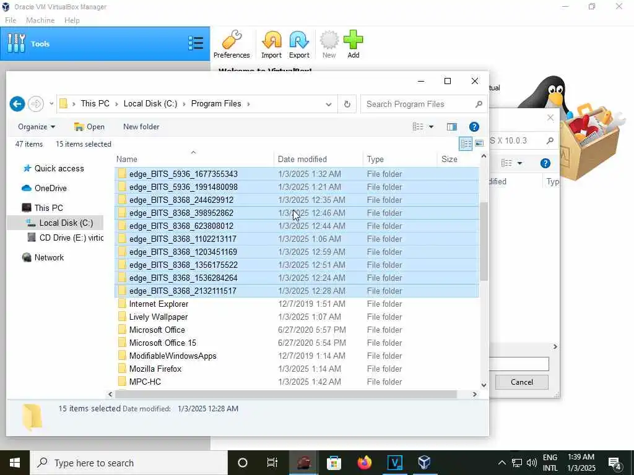Open VirtualBox cube icon in taskbar
This screenshot has width=634, height=475.
click(424, 463)
